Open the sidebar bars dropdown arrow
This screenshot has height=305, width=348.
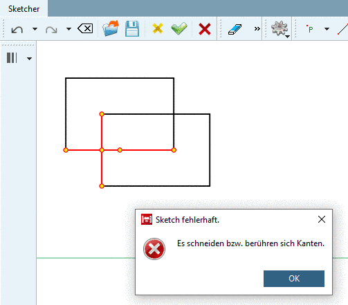click(29, 59)
